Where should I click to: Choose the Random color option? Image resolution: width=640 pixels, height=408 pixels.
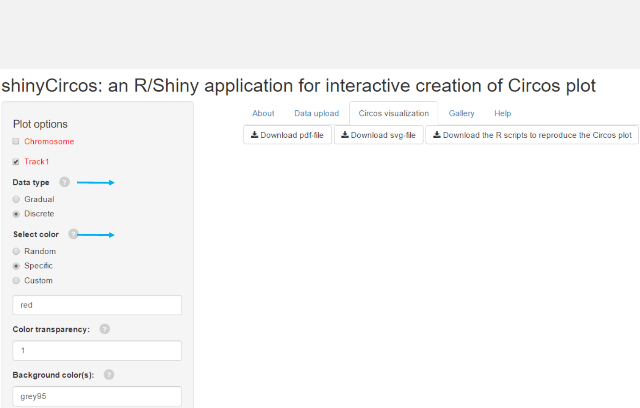tap(16, 251)
